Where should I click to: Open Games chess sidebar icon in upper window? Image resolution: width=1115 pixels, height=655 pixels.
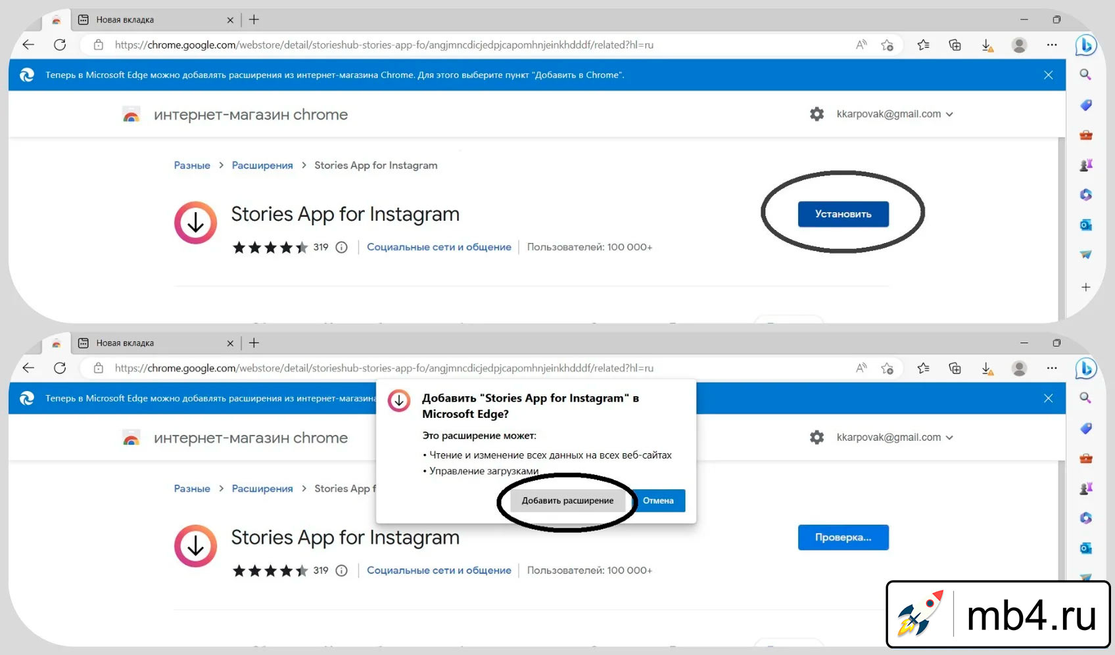tap(1086, 165)
